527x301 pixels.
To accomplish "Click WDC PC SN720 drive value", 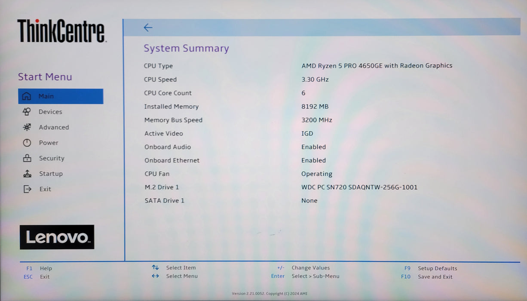I will click(x=359, y=187).
